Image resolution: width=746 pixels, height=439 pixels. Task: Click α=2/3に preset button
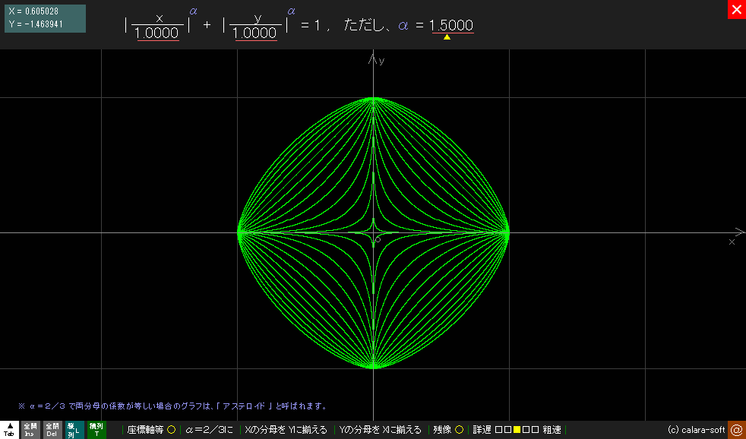209,430
